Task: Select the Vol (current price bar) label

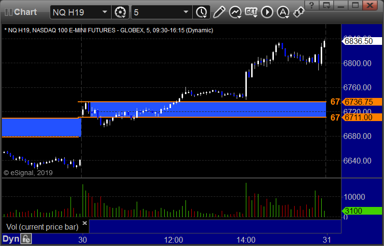Action: [43, 227]
